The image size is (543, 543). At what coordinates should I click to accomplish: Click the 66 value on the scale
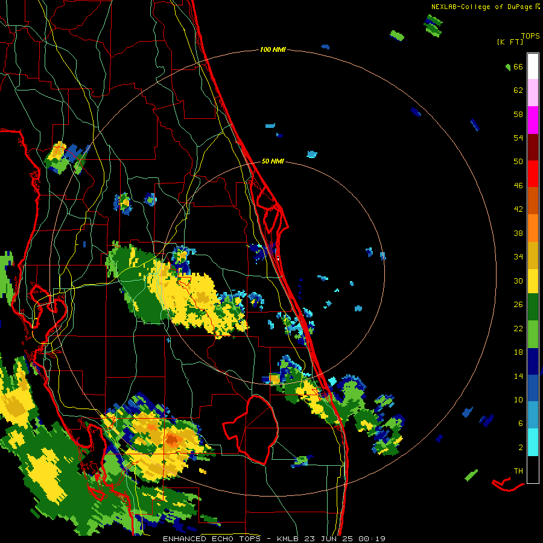click(x=518, y=66)
